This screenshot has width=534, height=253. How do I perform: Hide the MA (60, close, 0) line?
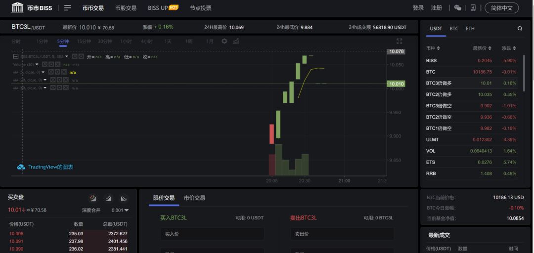pos(53,88)
